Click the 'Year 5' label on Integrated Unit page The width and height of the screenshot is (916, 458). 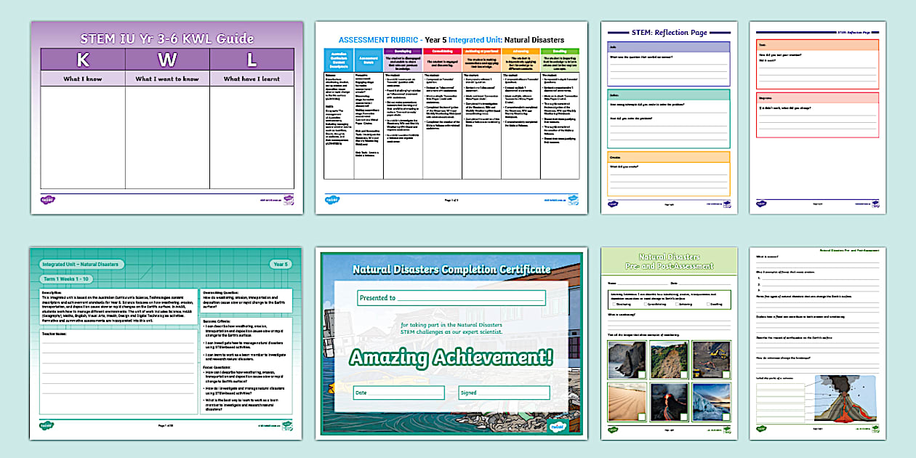coord(281,264)
